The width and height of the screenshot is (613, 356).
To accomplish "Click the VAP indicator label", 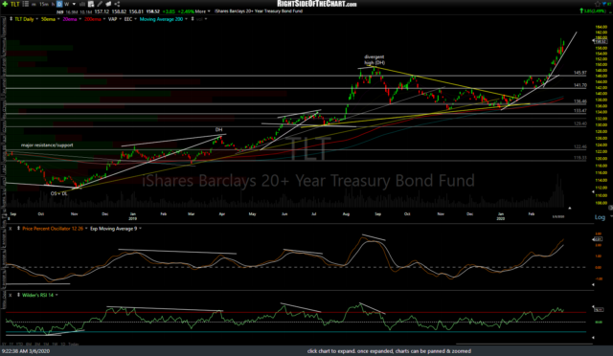I will pyautogui.click(x=113, y=19).
